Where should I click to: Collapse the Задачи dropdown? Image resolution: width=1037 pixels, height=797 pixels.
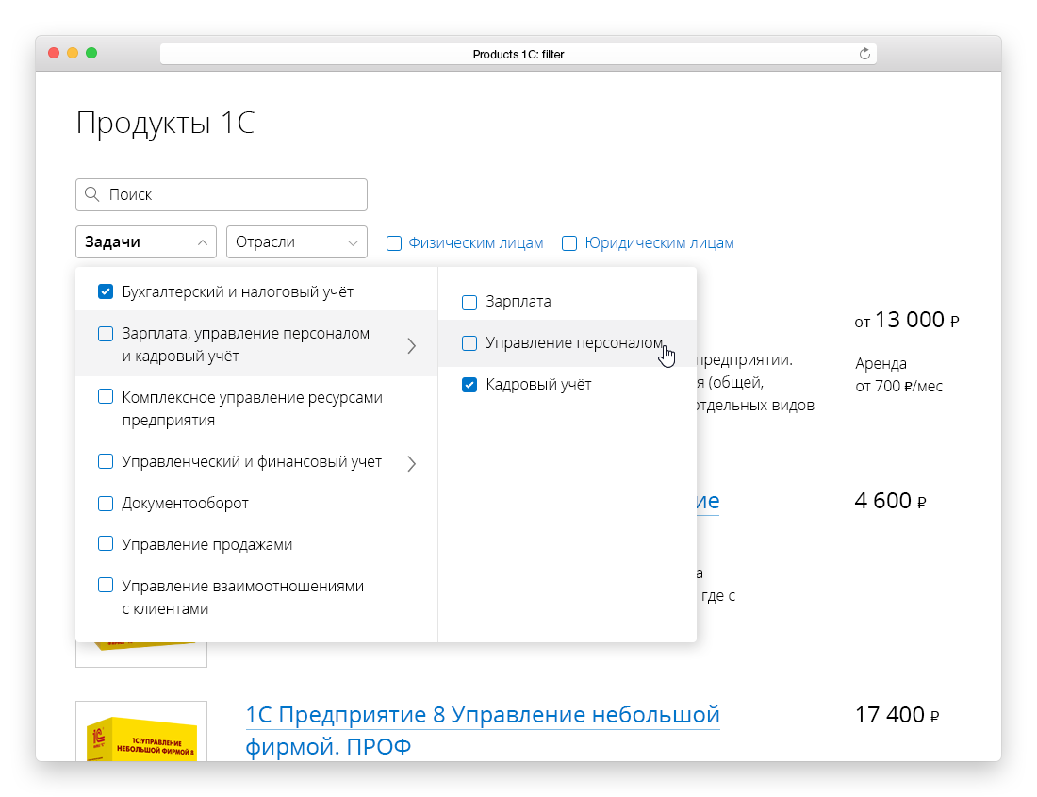[x=146, y=242]
